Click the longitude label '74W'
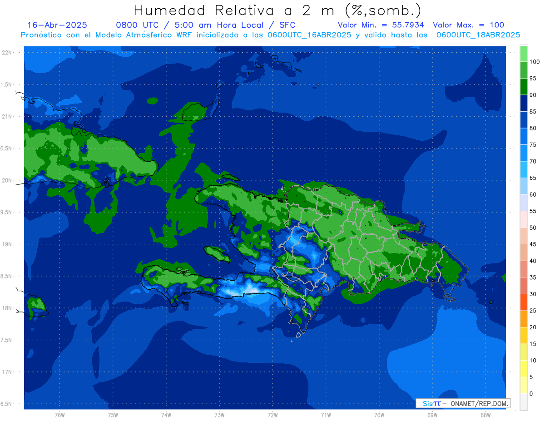This screenshot has width=545, height=421. pyautogui.click(x=166, y=415)
